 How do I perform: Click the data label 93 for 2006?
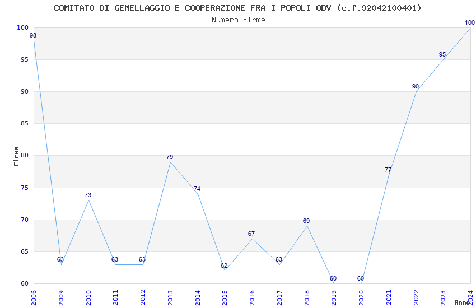pos(33,35)
